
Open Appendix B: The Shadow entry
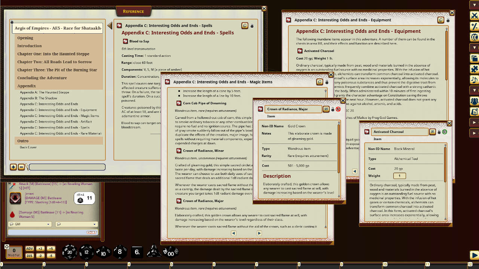pyautogui.click(x=39, y=98)
